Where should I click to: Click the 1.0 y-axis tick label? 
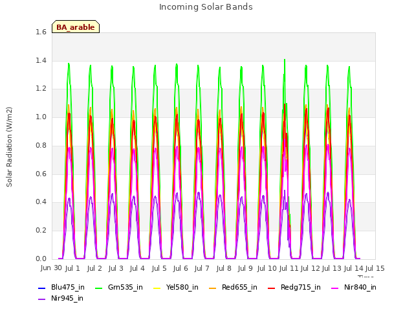pos(41,117)
